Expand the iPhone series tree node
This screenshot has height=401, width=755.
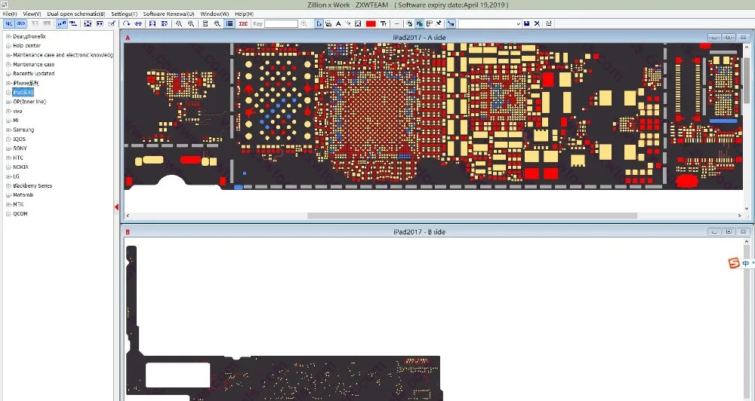(8, 83)
